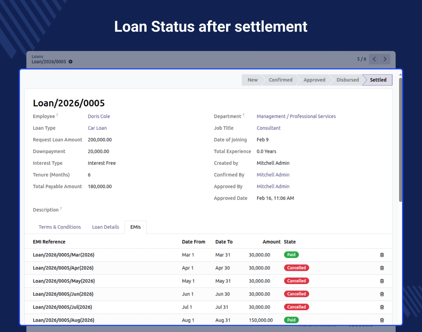The image size is (422, 332).
Task: Click the Paid badge in Aug(2026) row
Action: coord(291,320)
